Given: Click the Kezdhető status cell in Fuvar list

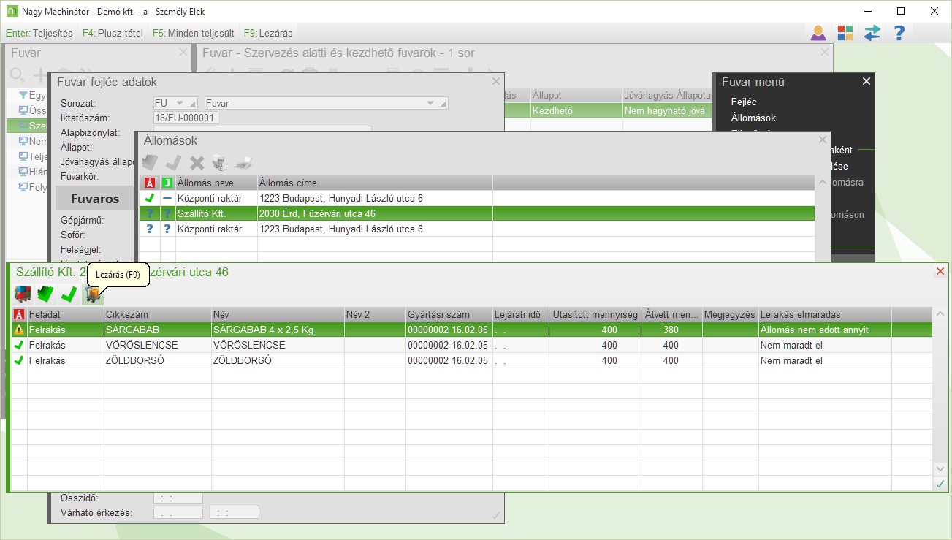Looking at the screenshot, I should 576,111.
